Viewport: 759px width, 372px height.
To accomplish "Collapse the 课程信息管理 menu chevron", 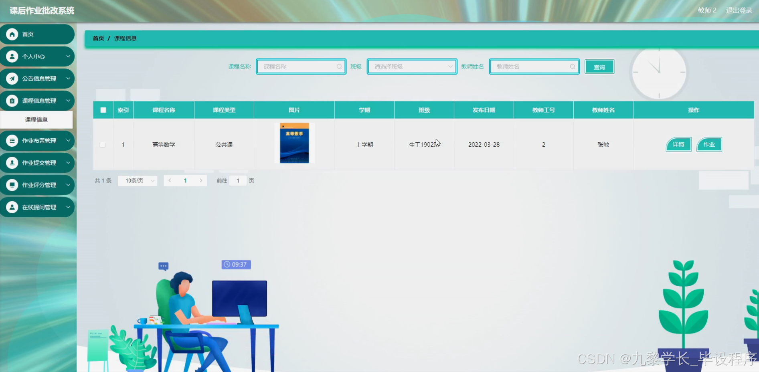I will pos(68,101).
